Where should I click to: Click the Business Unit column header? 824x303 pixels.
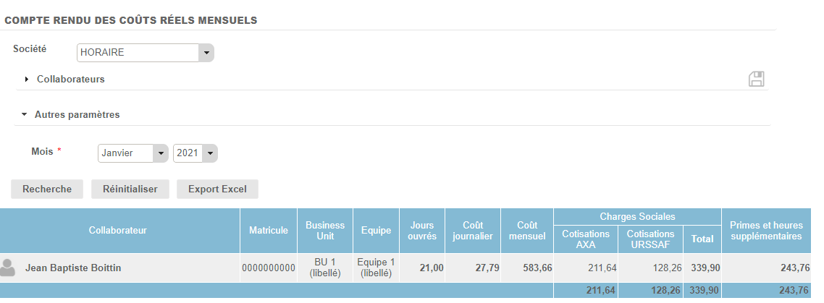point(325,231)
